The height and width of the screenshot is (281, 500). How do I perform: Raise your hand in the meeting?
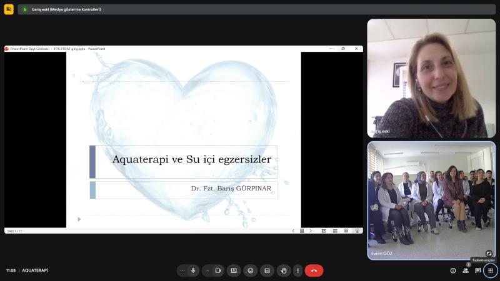284,270
